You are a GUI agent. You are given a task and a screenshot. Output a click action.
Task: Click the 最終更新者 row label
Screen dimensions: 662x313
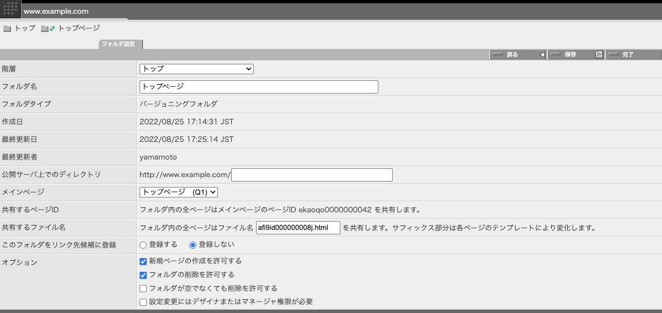coord(20,157)
